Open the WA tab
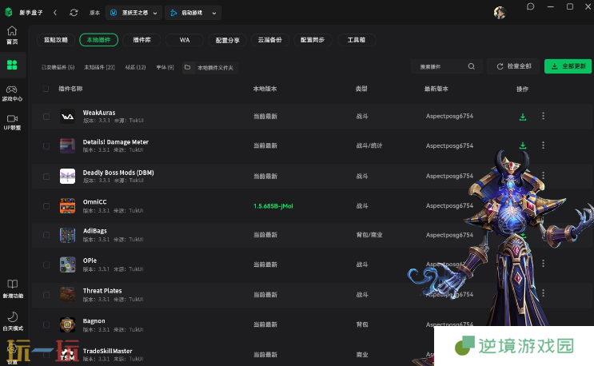Screen dimensions: 594x366 point(185,40)
